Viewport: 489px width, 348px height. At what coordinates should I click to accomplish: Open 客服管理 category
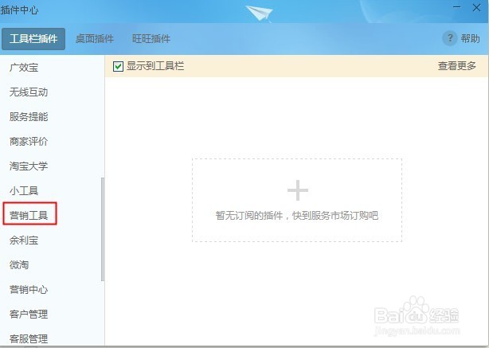pos(29,338)
